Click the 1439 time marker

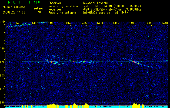click(148, 23)
